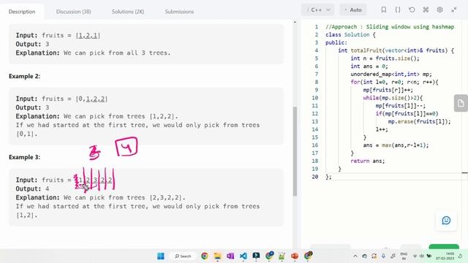Click the microphone icon in system tray

click(x=383, y=256)
